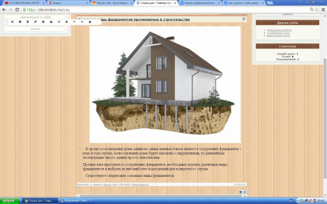Open the gear settings icon beside article title
Image resolution: width=327 pixels, height=204 pixels.
[x=244, y=19]
